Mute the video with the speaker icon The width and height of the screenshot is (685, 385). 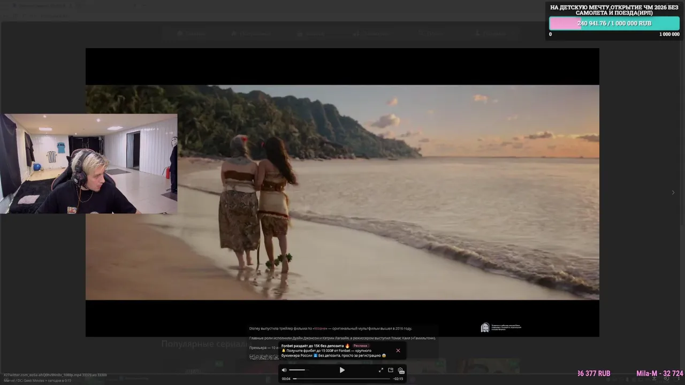point(284,370)
